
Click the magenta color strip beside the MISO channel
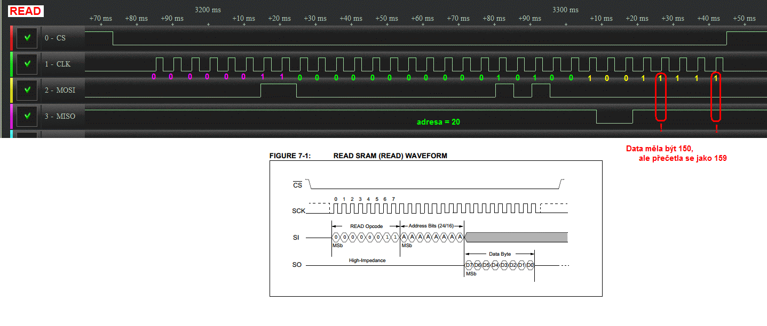11,116
